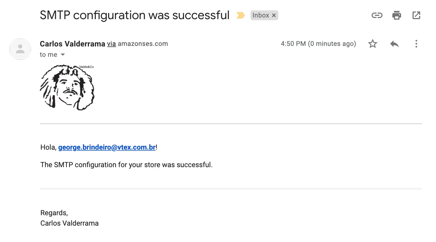Click the copy link chain icon
Viewport: 436px width, 242px height.
[377, 15]
